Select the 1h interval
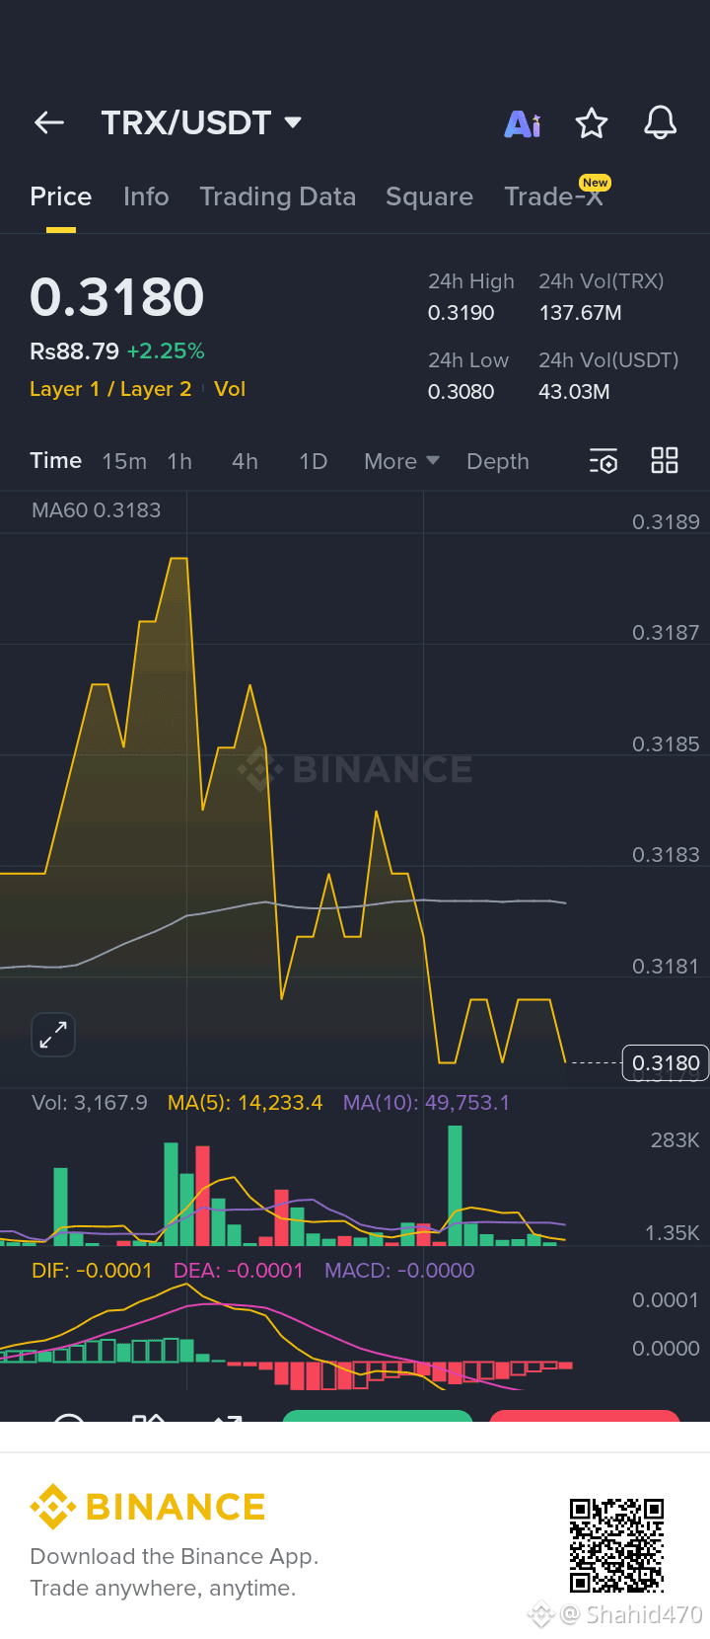710x1639 pixels. [179, 461]
